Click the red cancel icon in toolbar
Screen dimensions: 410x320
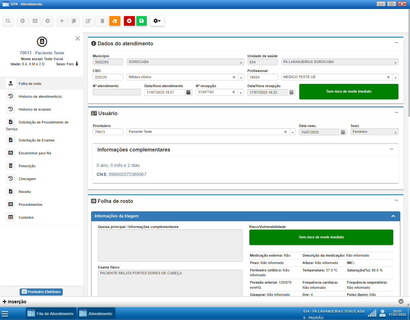pyautogui.click(x=129, y=21)
